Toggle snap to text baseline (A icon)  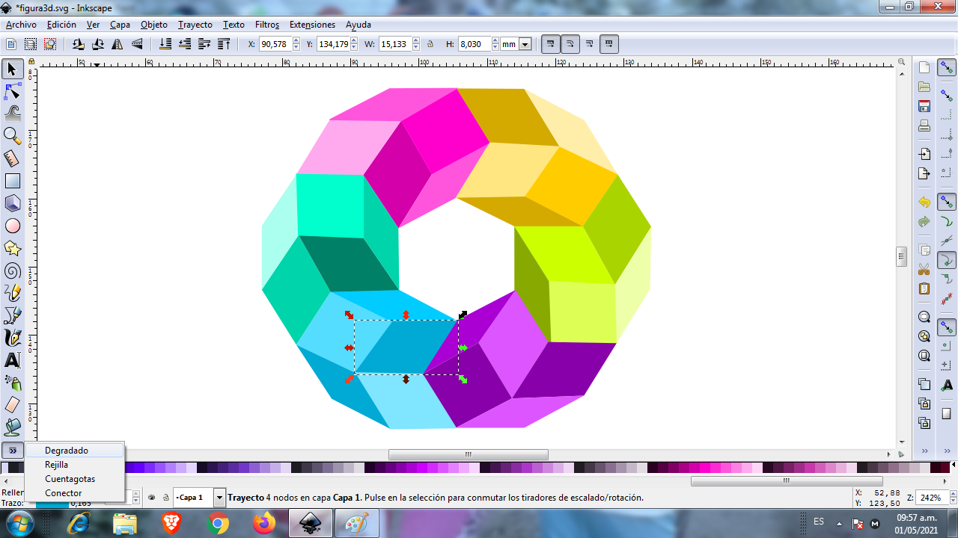pos(947,385)
